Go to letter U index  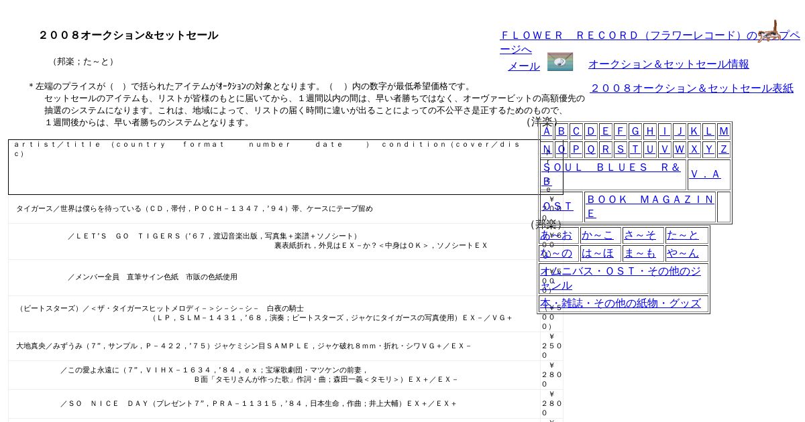650,149
